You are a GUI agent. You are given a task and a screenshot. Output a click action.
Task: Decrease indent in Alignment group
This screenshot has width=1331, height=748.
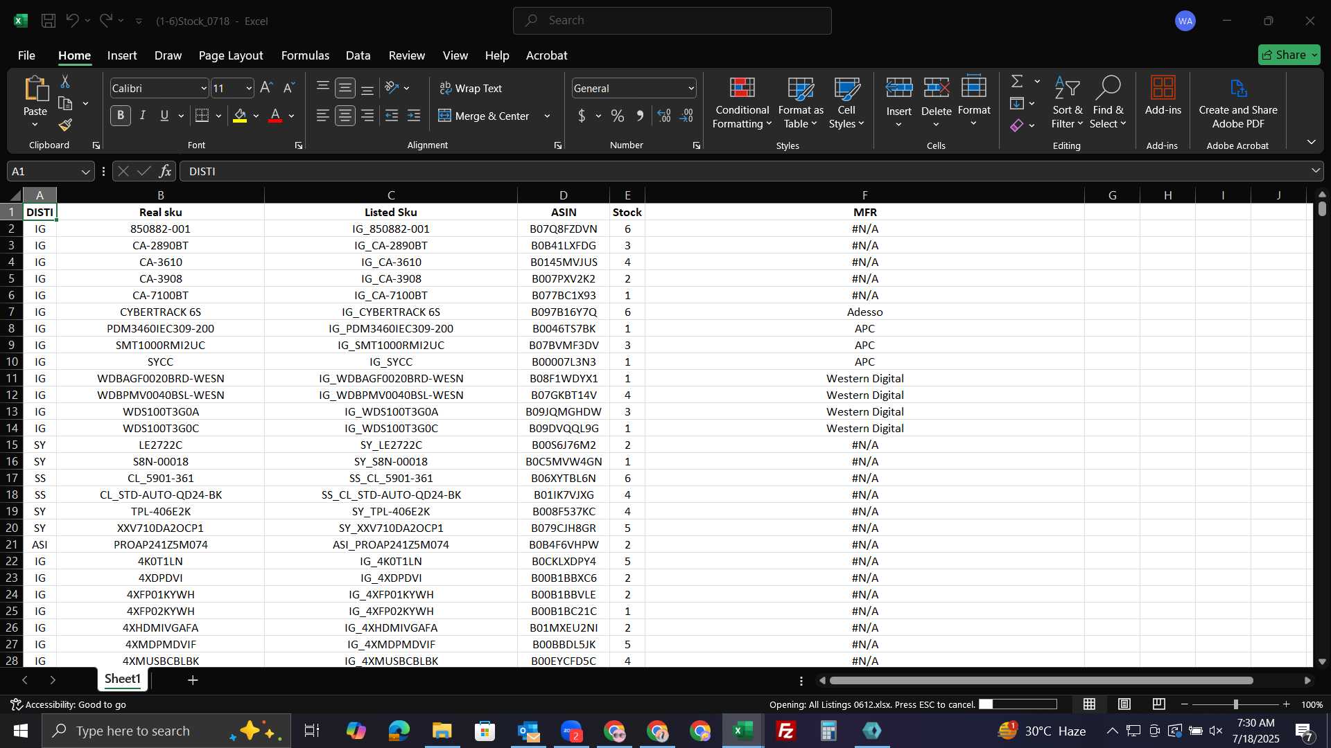point(392,116)
